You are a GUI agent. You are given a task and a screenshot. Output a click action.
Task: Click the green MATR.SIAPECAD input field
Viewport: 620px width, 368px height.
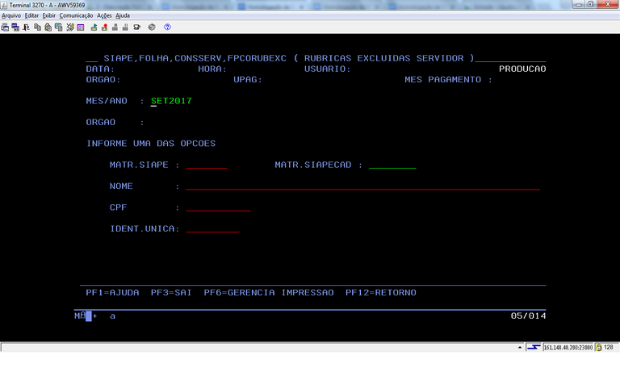(392, 165)
